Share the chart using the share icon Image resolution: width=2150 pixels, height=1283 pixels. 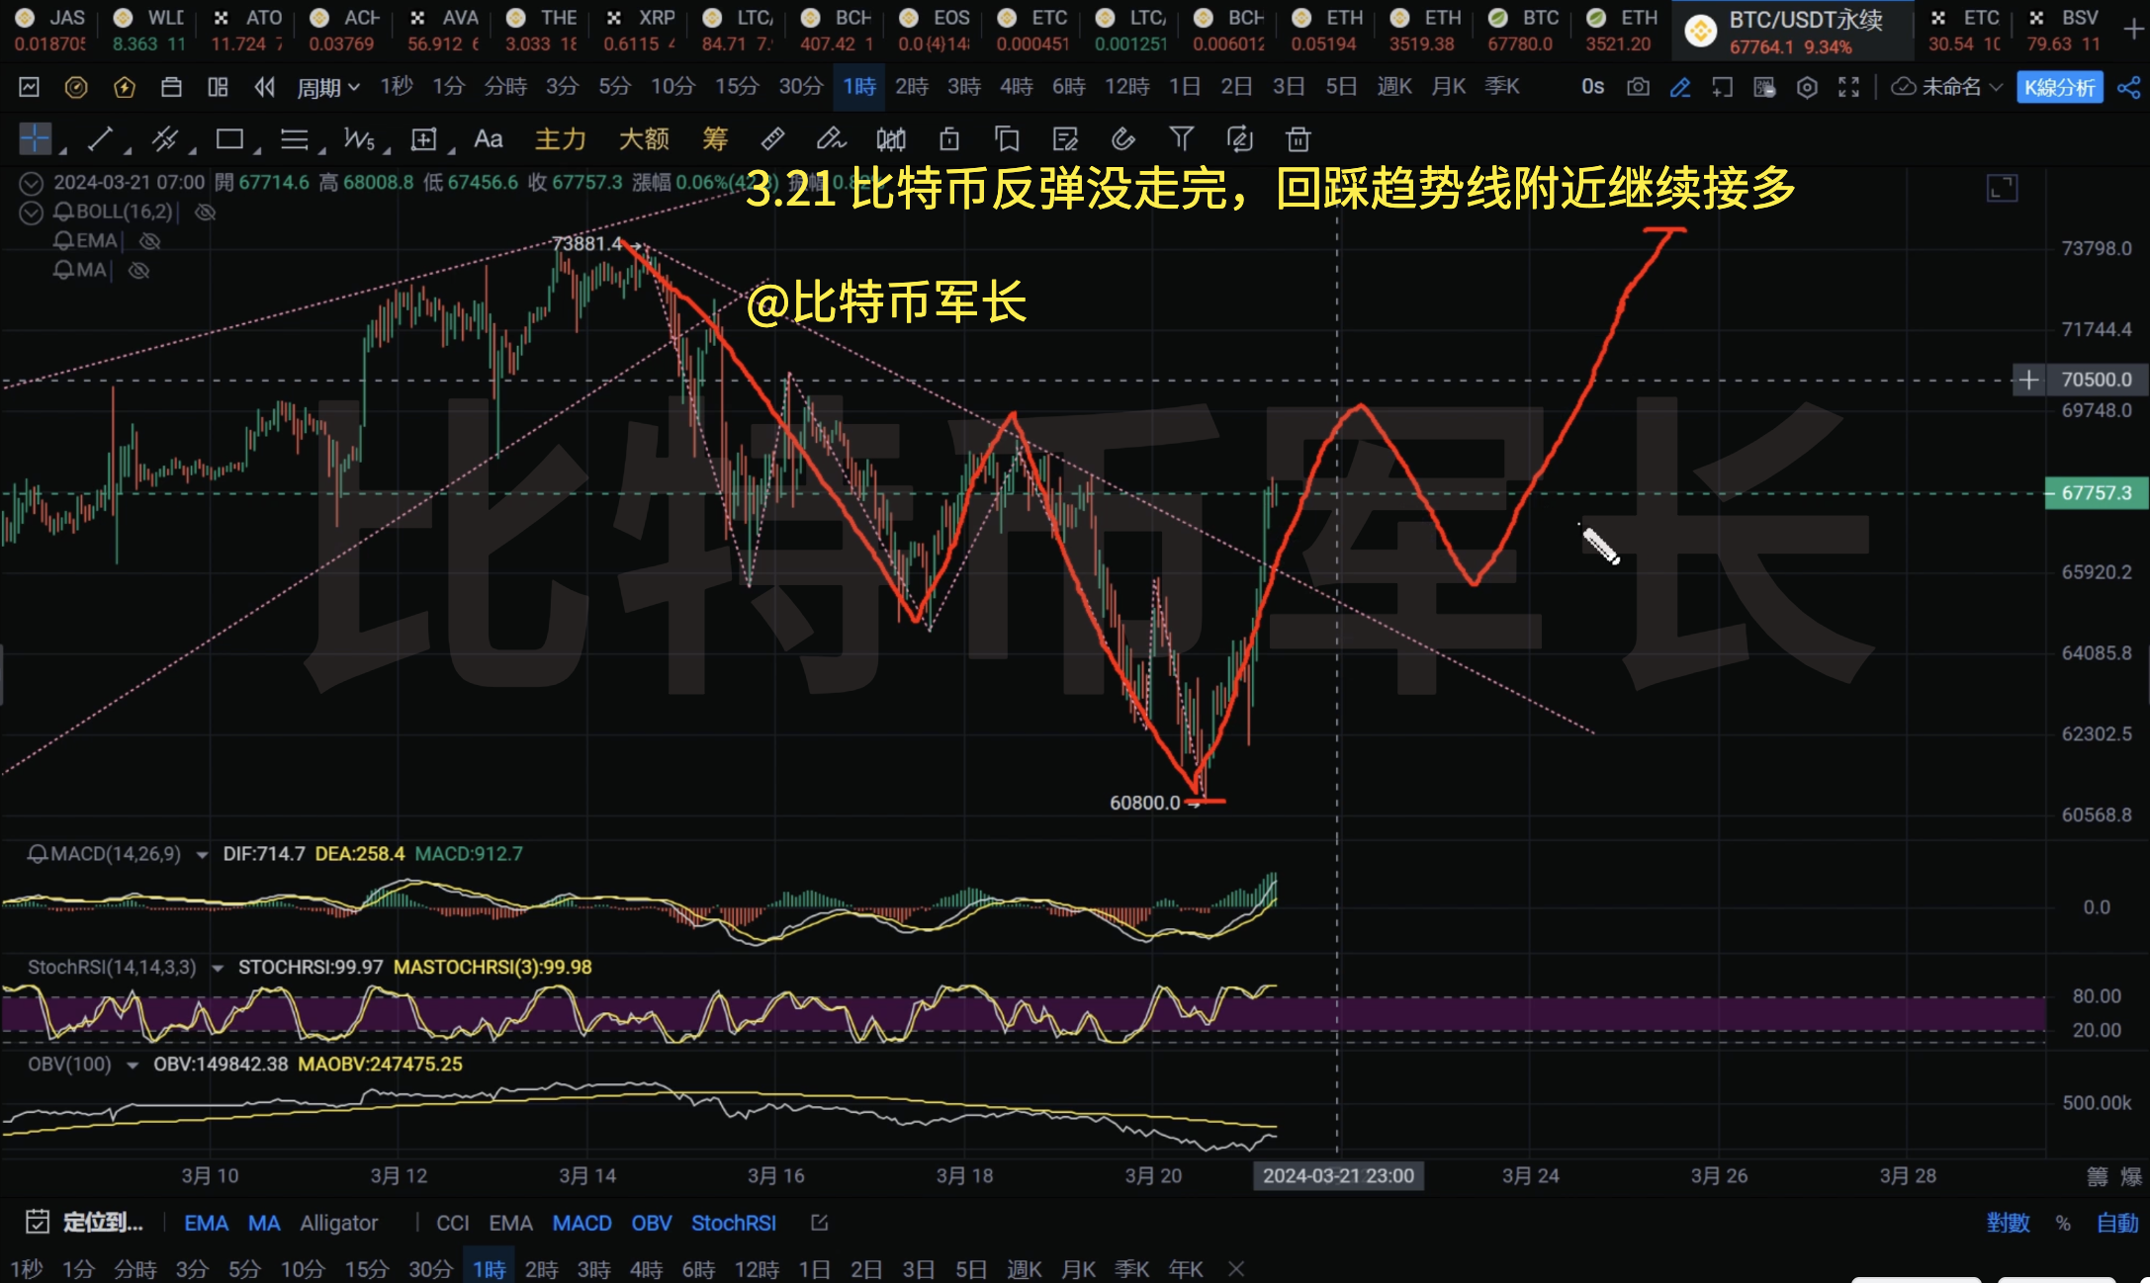[x=2131, y=87]
